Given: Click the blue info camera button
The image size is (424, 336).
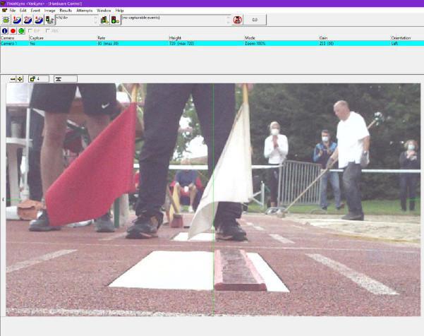Looking at the screenshot, I should pyautogui.click(x=5, y=31).
